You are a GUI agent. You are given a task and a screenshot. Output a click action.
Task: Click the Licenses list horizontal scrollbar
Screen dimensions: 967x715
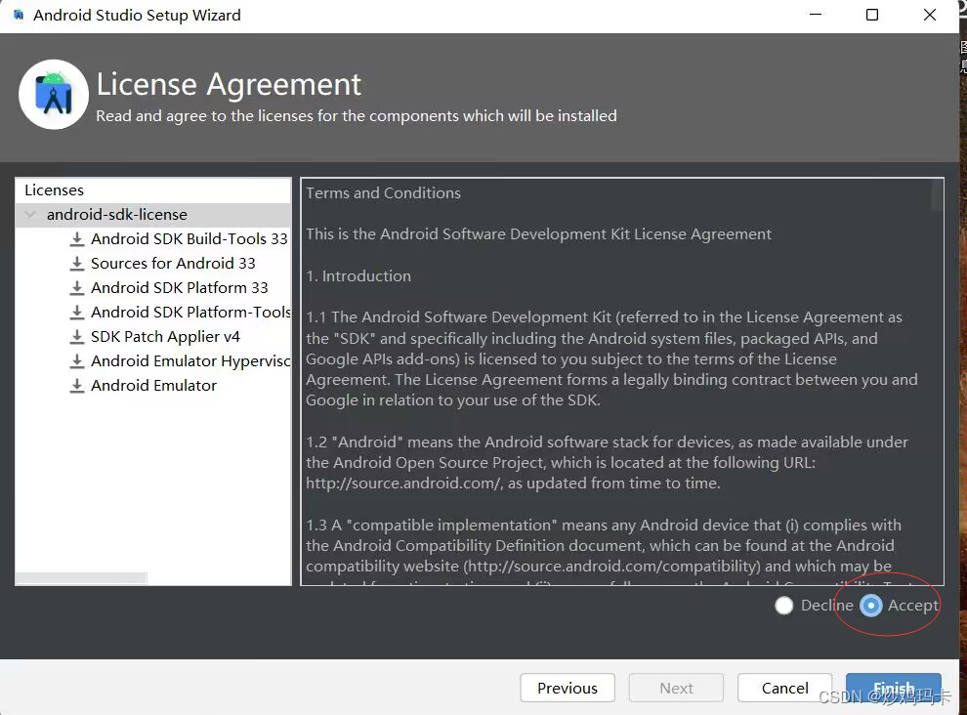pos(81,578)
